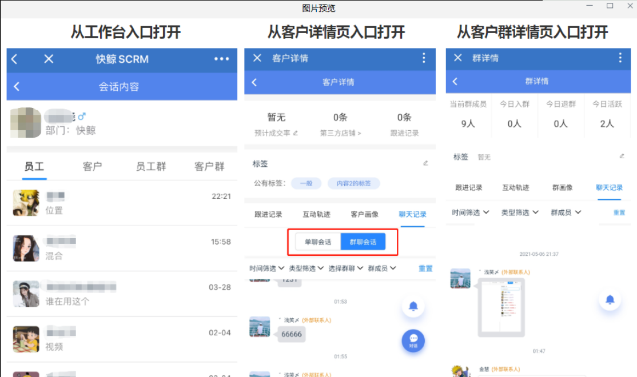The height and width of the screenshot is (377, 637).
Task: Click the 内容2的标签 tag chip
Action: 353,183
